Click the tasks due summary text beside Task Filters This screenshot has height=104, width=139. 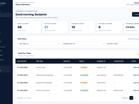click(133, 39)
